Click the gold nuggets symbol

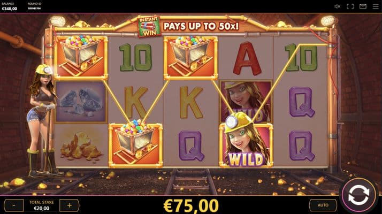tap(81, 146)
